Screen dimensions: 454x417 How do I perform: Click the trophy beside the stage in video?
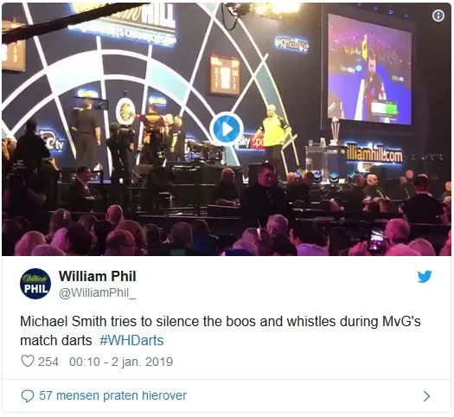(x=335, y=131)
